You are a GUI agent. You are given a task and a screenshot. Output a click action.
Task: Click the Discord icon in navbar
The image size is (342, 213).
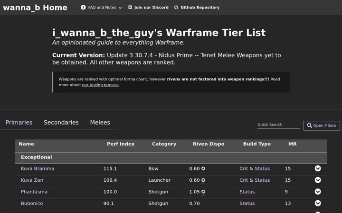click(130, 8)
